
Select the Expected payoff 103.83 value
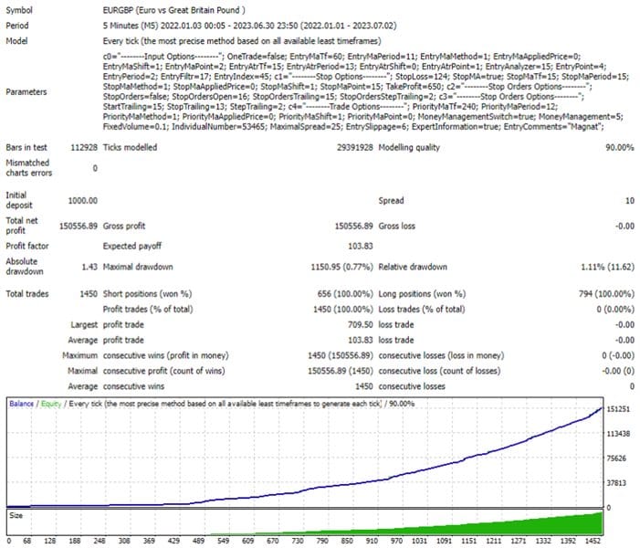360,246
